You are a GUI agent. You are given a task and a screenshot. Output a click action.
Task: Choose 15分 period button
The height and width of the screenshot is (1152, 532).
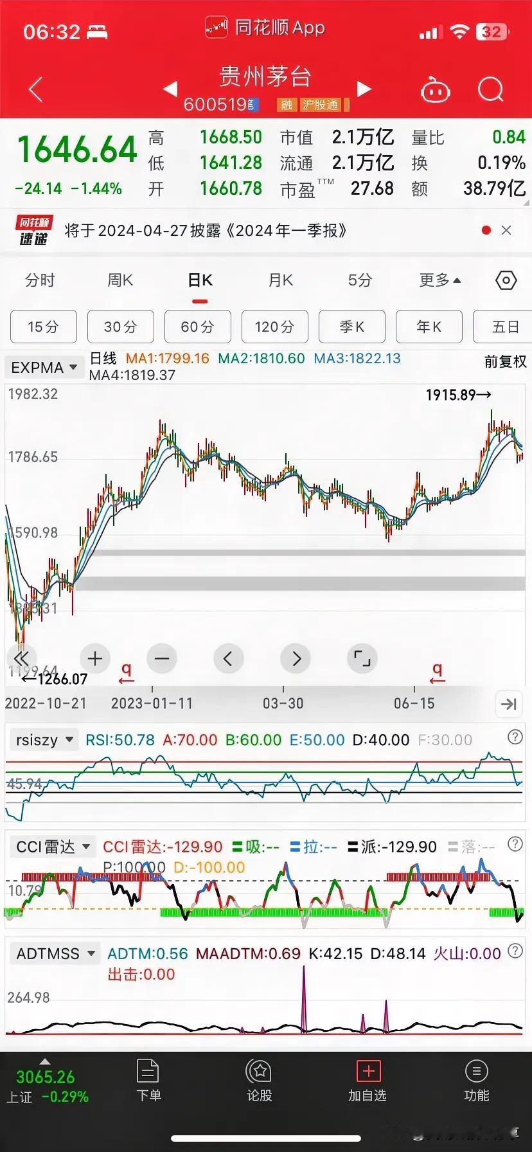coord(44,327)
